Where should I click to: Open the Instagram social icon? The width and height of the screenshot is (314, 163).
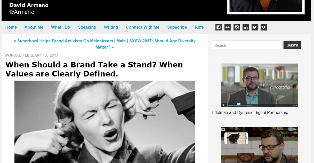coord(237,27)
